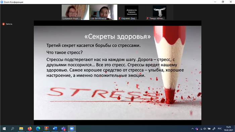This screenshot has height=132, width=235.
Task: Click the taskbar search magnifier icon
Action: point(13,129)
